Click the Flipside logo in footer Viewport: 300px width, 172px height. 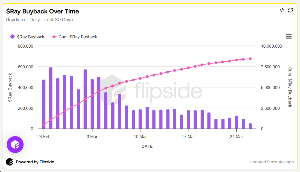[10, 162]
